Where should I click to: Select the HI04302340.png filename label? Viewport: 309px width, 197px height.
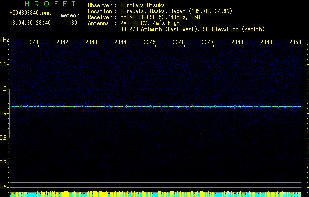(30, 13)
